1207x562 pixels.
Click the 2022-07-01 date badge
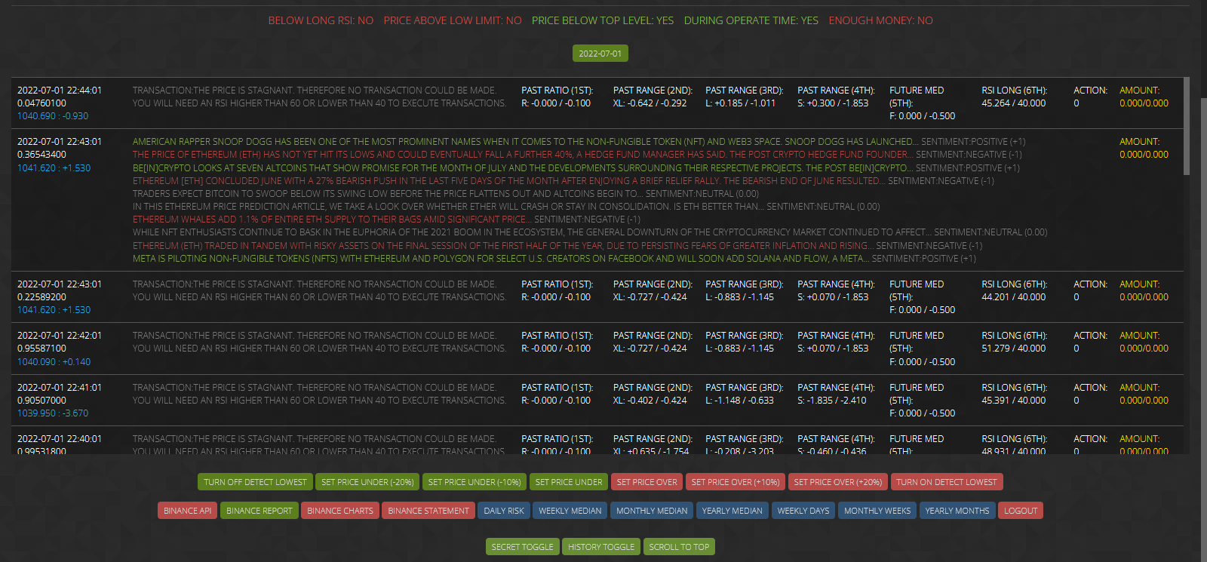coord(600,54)
